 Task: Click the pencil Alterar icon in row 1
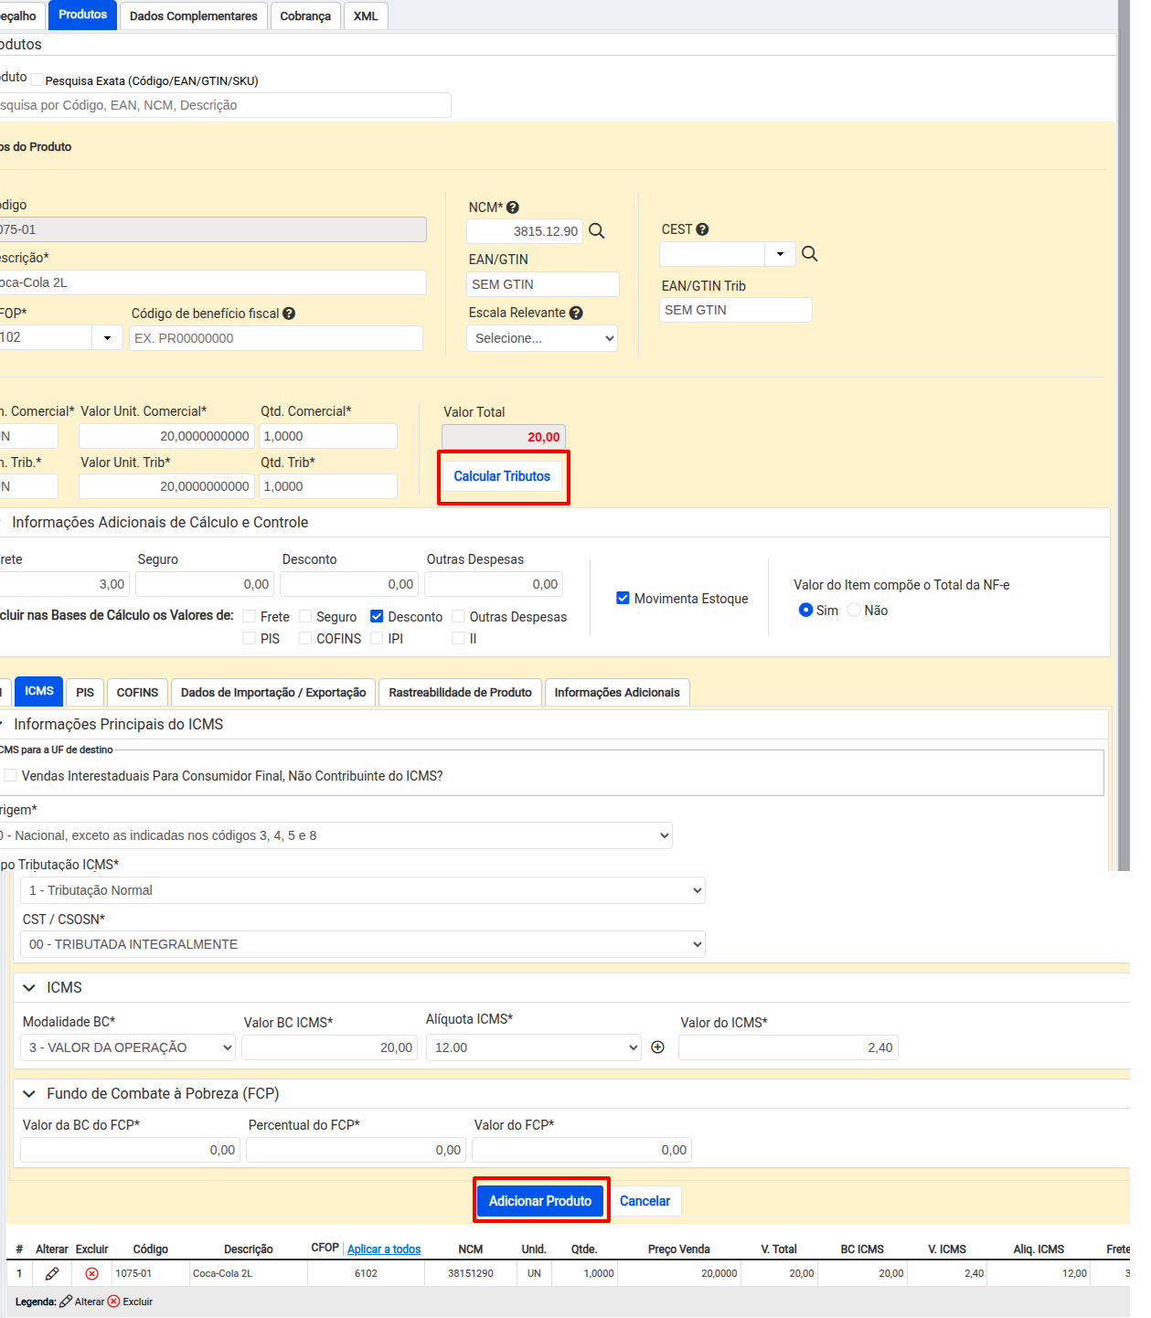(52, 1273)
